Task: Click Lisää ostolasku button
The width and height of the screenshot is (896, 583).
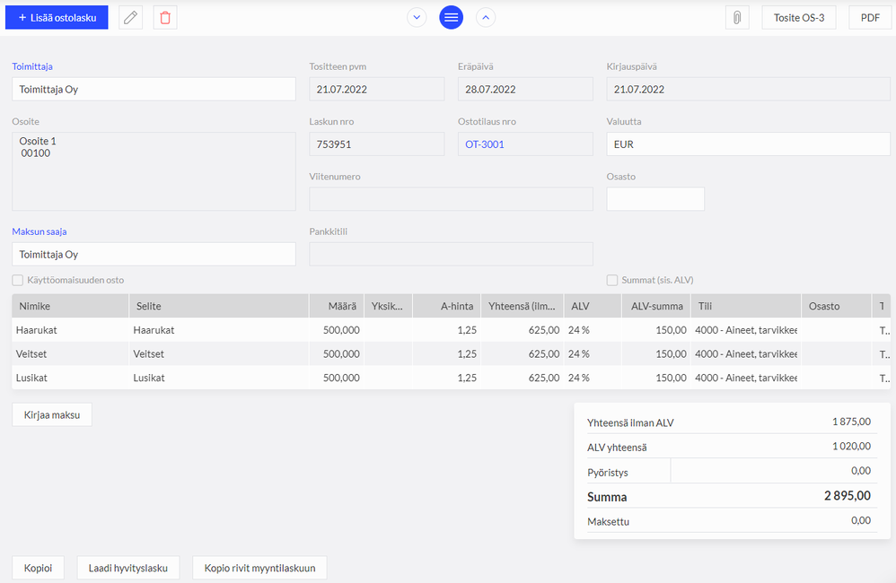Action: click(x=57, y=18)
